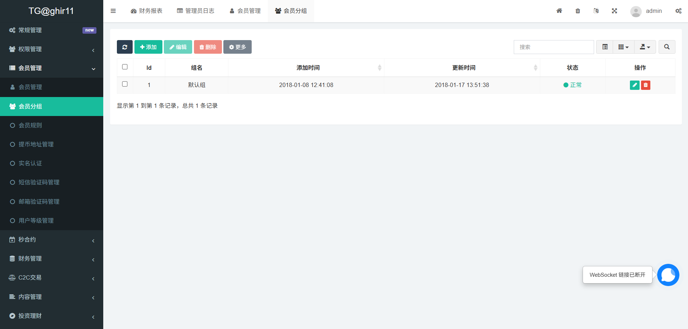Toggle fullscreen mode icon
Image resolution: width=688 pixels, height=329 pixels.
click(615, 11)
